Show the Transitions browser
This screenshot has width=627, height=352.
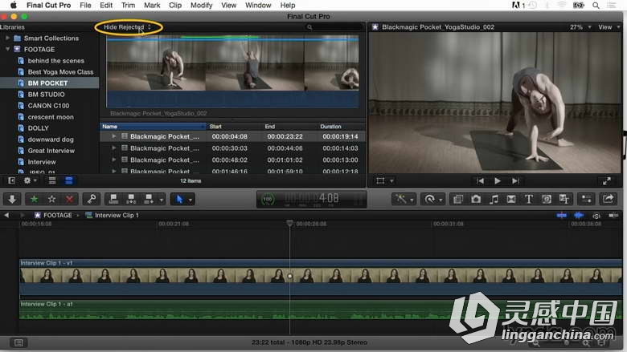click(511, 199)
